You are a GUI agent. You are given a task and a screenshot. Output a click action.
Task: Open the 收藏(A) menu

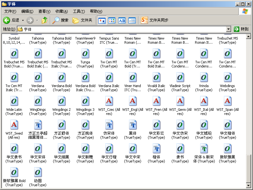61,11
